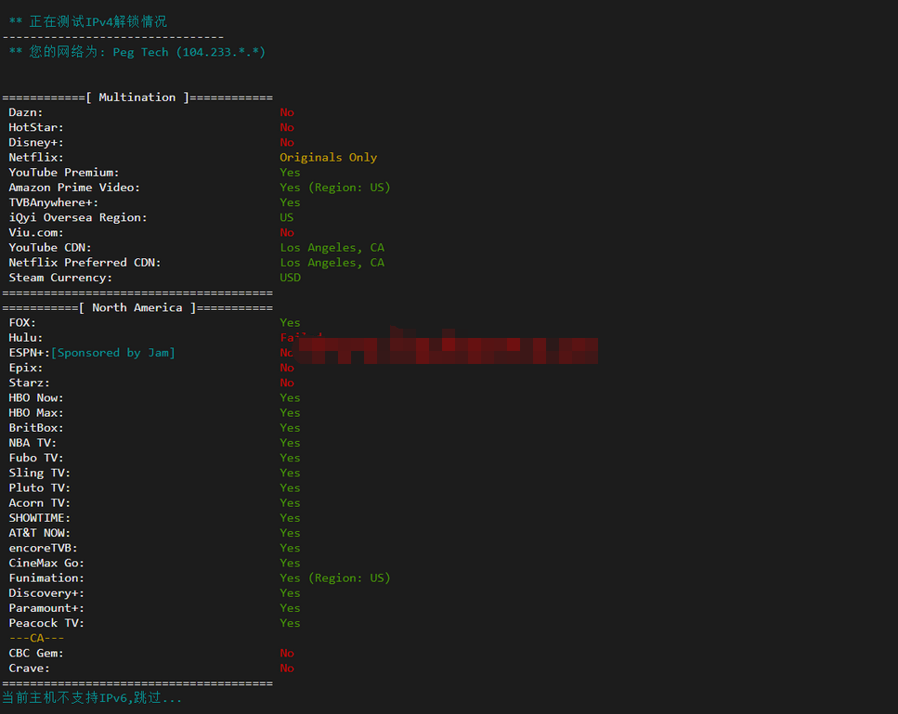Select "Yes (Region: US)" beside Amazon Prime Video

coord(335,188)
